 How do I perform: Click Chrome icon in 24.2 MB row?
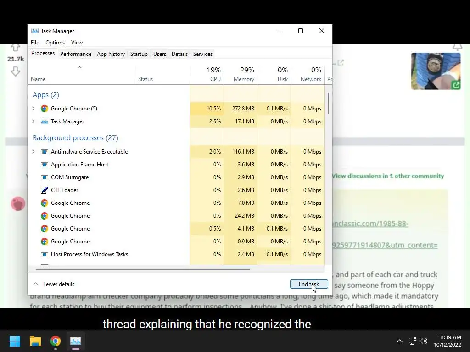coord(45,216)
